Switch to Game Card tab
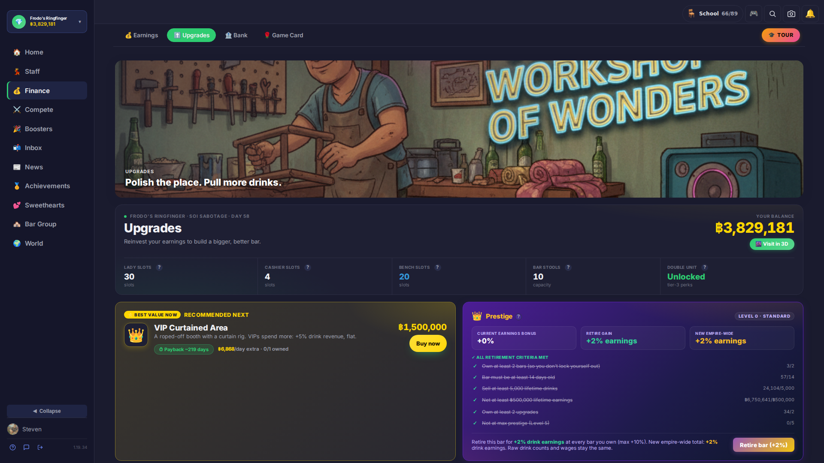The image size is (824, 463). click(x=283, y=35)
